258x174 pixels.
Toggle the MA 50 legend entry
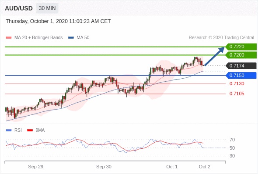coord(79,38)
